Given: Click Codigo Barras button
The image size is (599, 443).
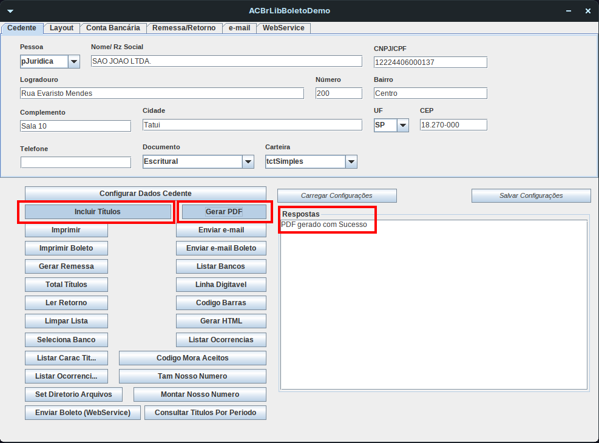Looking at the screenshot, I should tap(221, 303).
